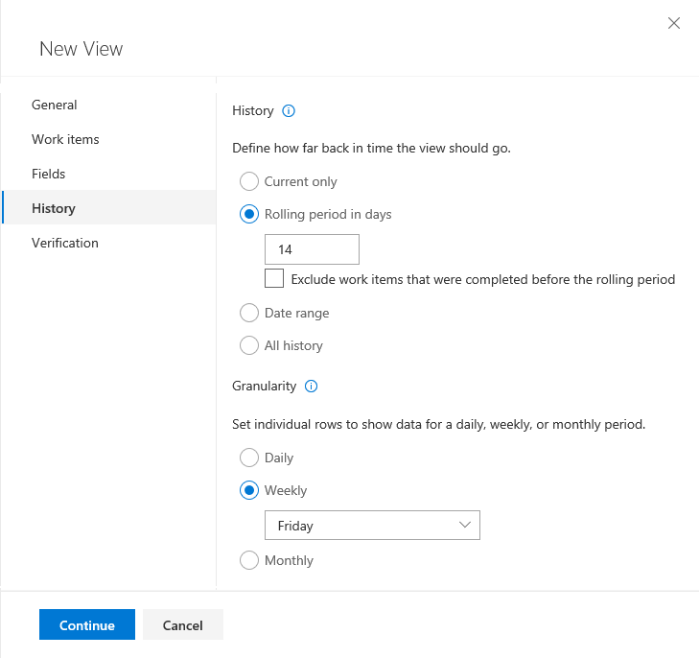Select the All history radio option

[249, 345]
